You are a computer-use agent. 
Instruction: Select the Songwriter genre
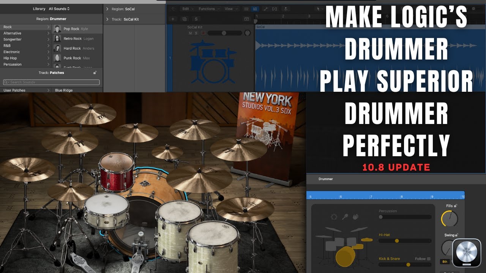25,39
